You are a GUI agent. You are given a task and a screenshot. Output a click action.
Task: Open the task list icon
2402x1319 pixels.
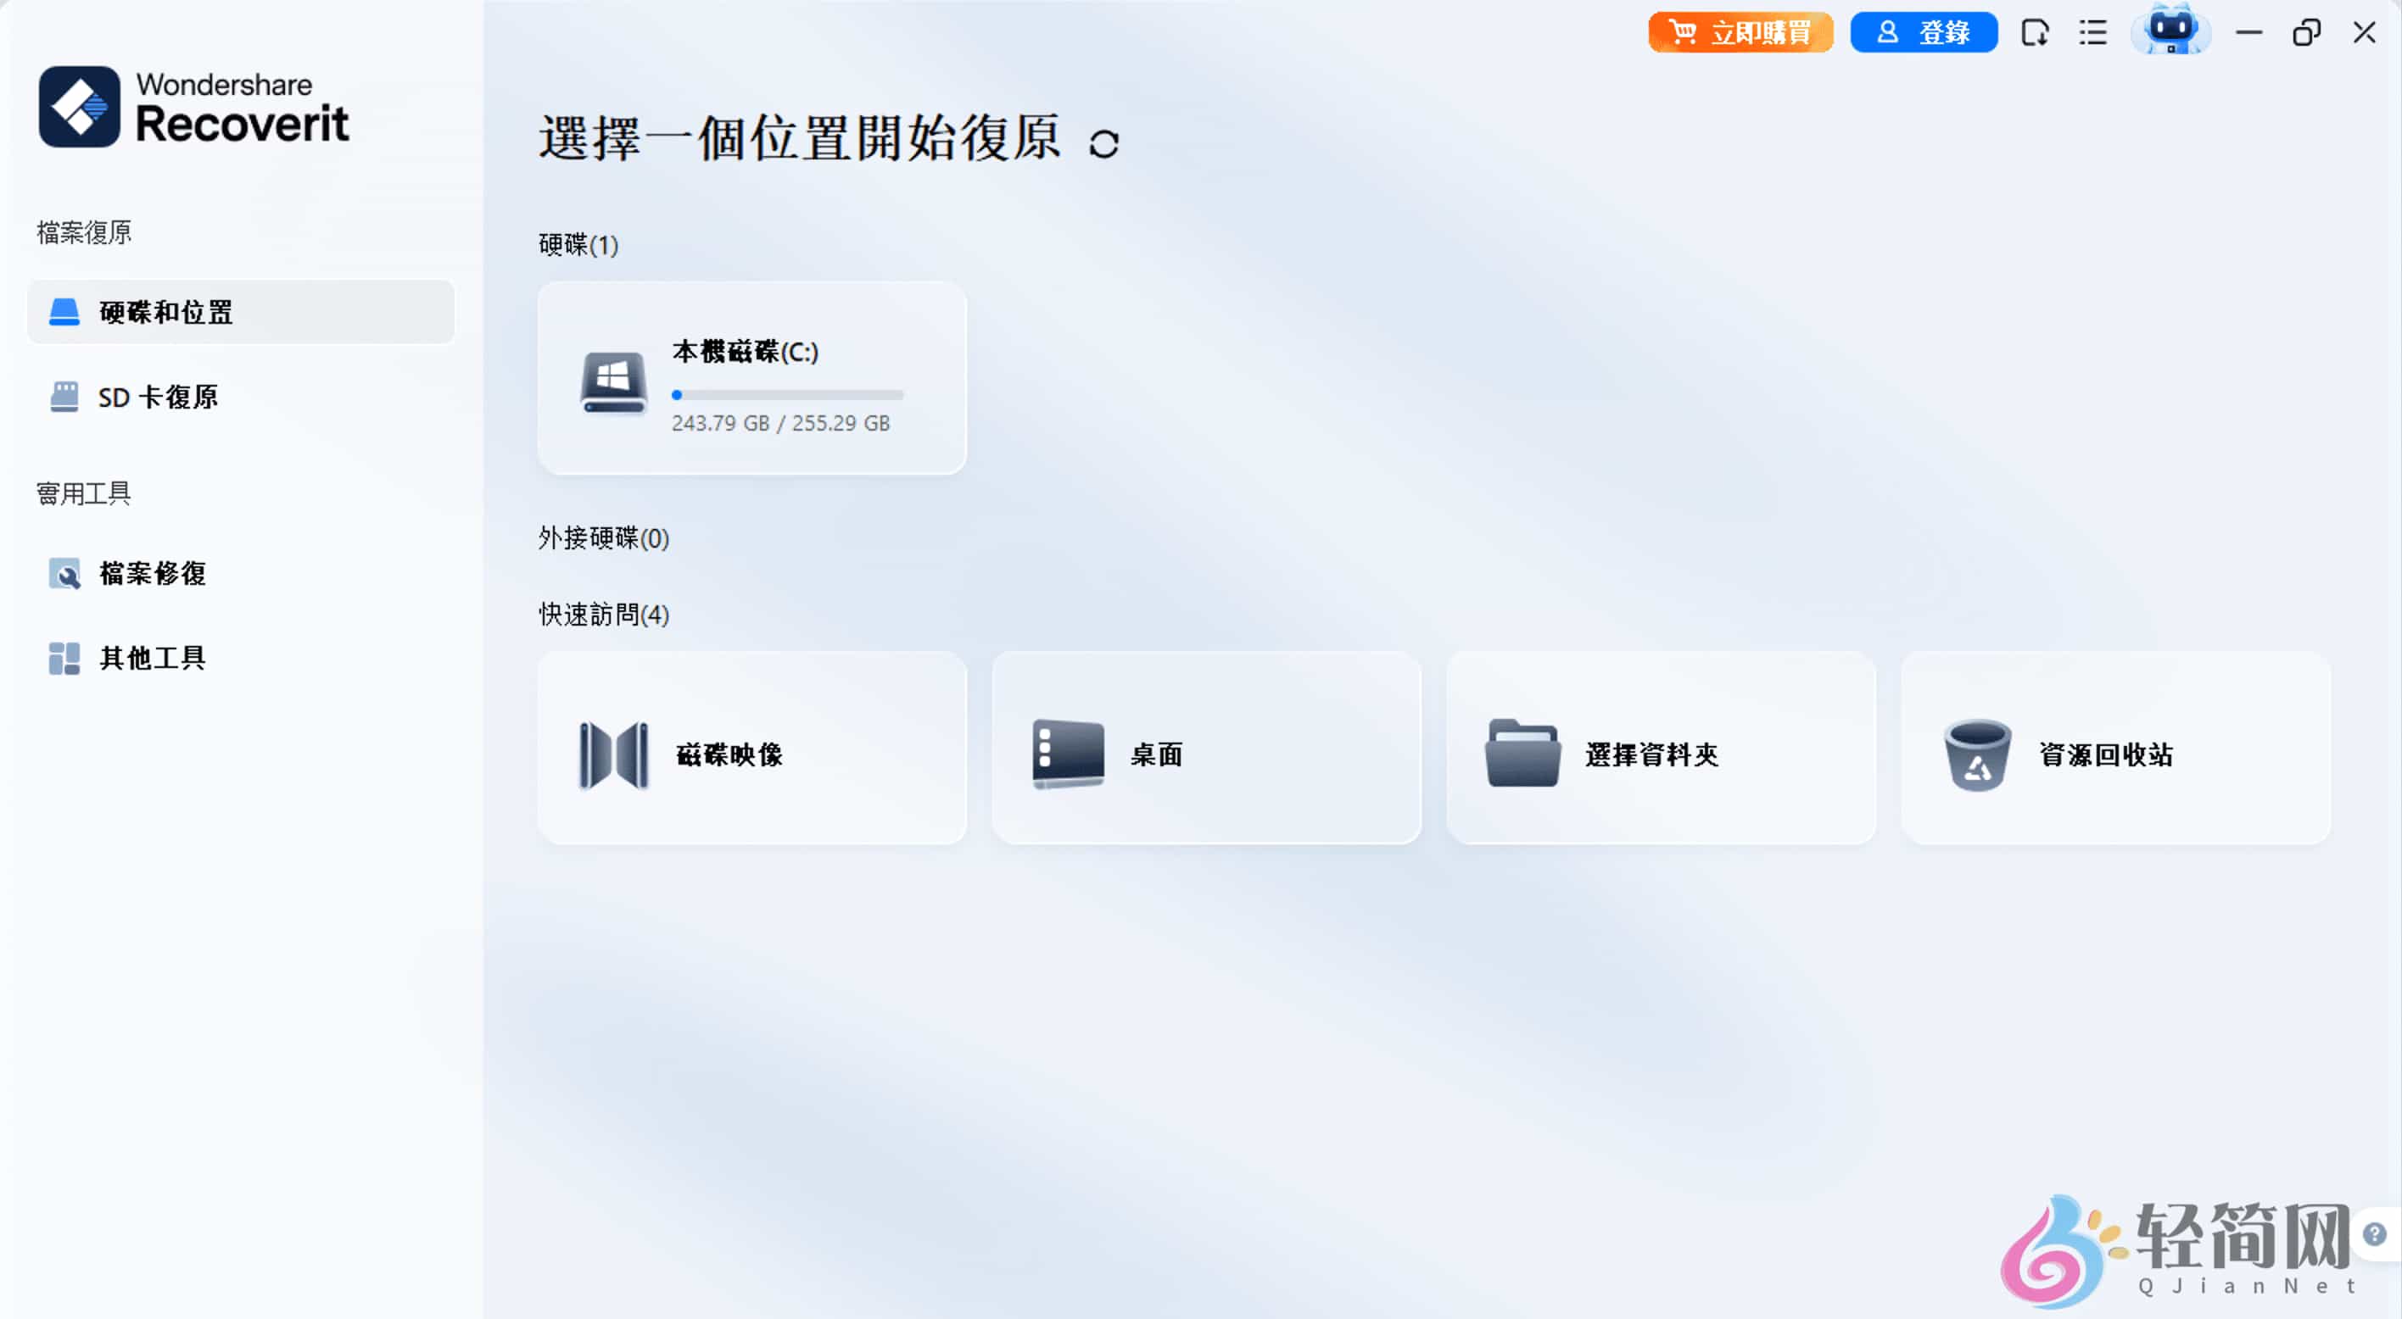2092,32
